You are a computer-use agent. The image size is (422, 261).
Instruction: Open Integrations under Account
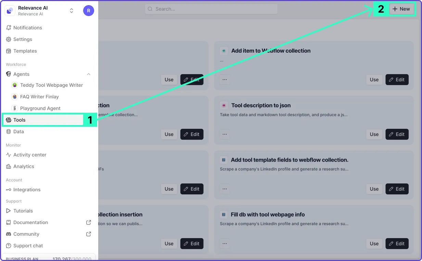click(x=27, y=190)
